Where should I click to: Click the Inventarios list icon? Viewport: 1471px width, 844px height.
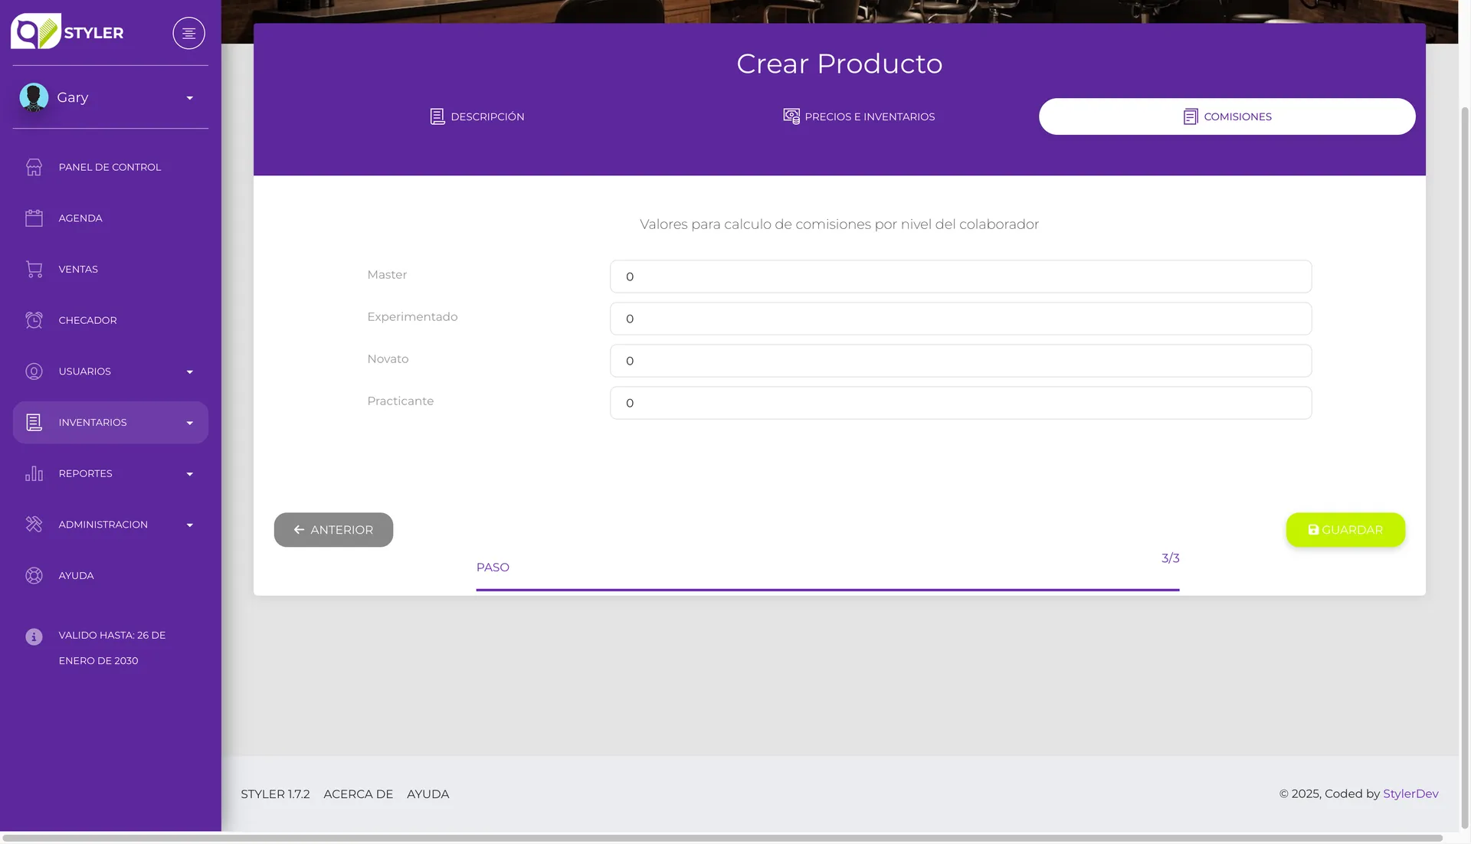[x=34, y=423]
